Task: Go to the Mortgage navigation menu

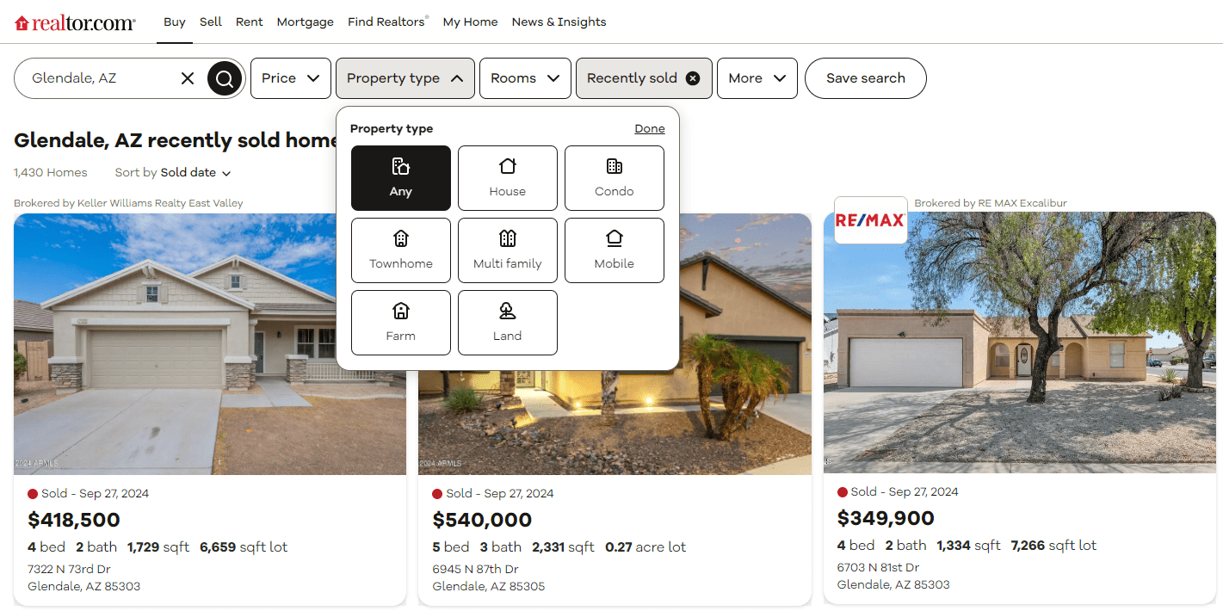Action: tap(305, 22)
